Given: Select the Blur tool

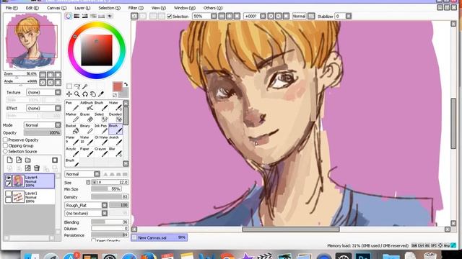Looking at the screenshot, I should pyautogui.click(x=115, y=152).
